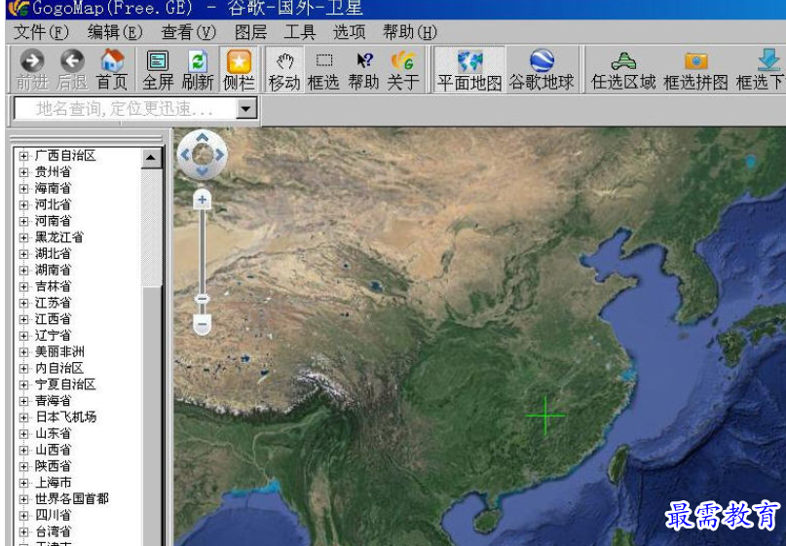Select 美丽非洲 in the tree

pyautogui.click(x=59, y=351)
